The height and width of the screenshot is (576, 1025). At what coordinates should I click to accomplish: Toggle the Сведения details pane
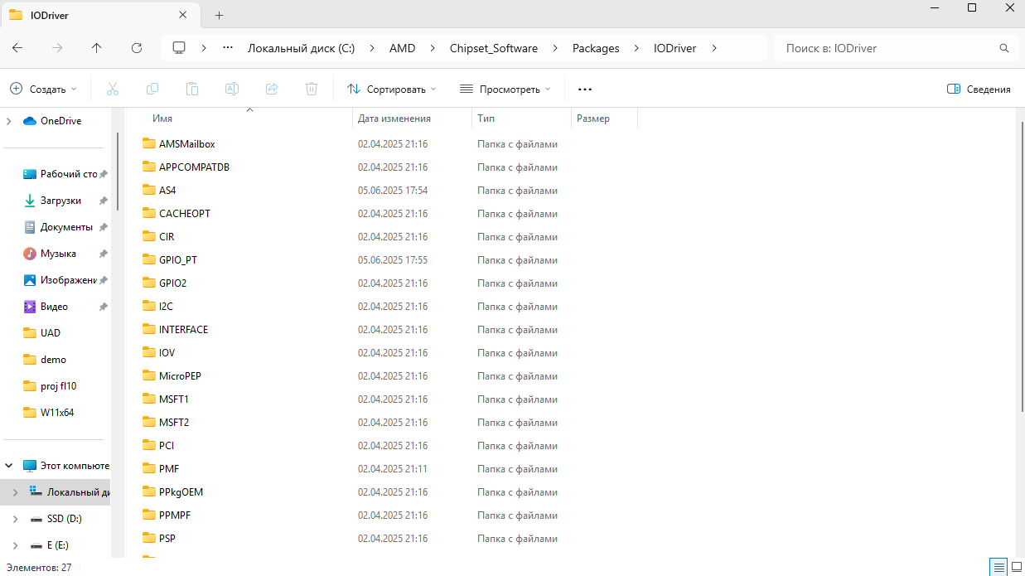979,89
